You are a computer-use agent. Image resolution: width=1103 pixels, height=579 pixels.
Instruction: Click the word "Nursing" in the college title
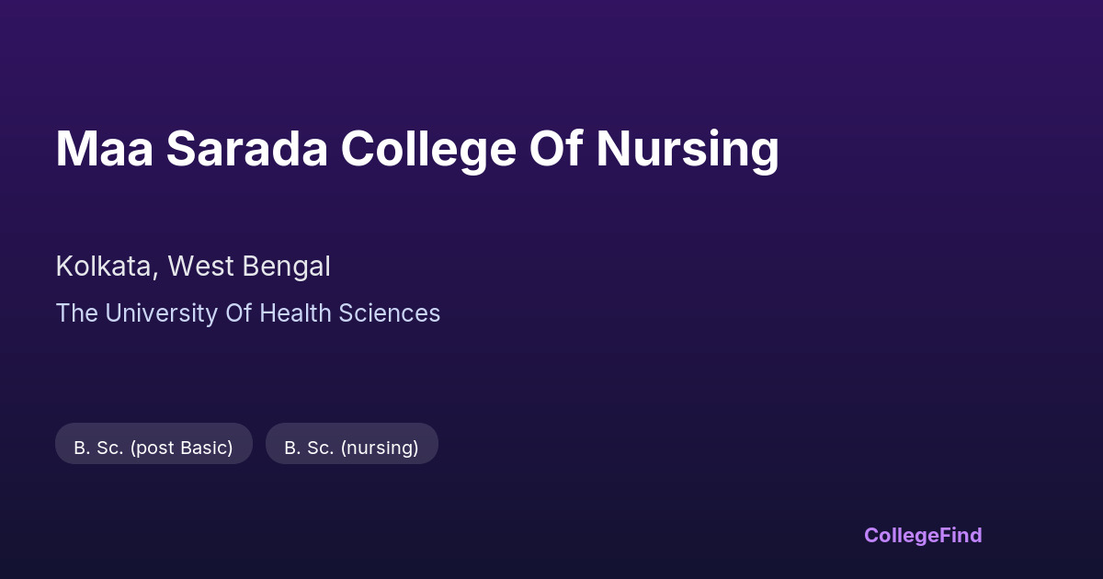click(688, 151)
